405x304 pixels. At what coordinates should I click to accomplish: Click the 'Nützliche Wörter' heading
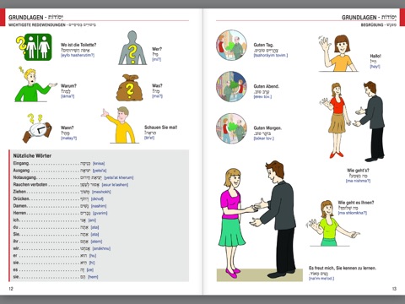point(32,155)
